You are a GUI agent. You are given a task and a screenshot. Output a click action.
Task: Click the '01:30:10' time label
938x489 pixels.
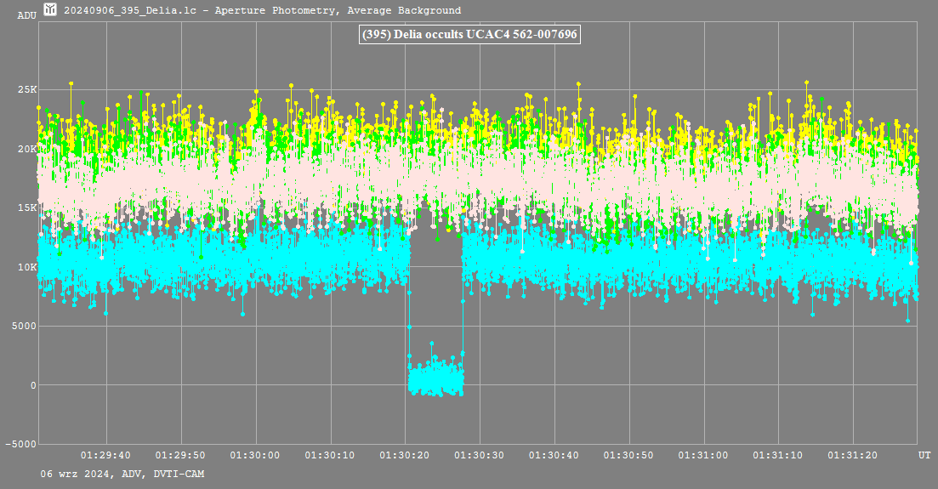point(330,456)
